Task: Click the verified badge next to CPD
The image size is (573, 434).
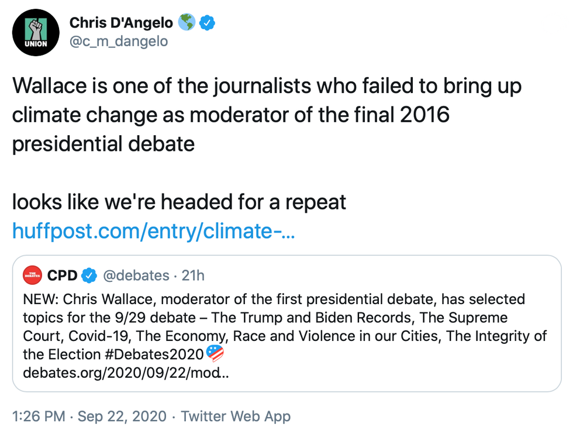Action: pyautogui.click(x=89, y=275)
